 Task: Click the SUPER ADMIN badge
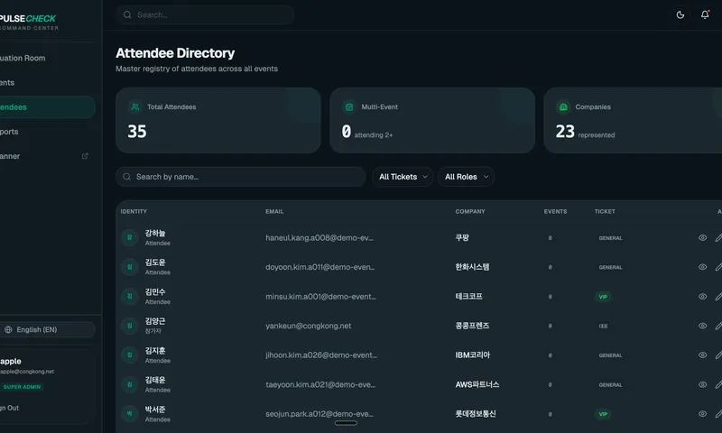[x=22, y=387]
